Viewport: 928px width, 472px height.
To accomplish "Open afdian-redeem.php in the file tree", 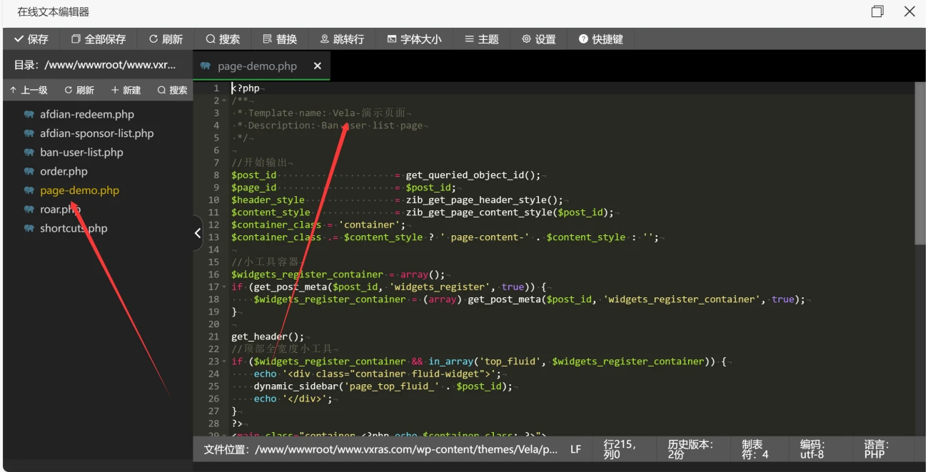I will click(86, 114).
